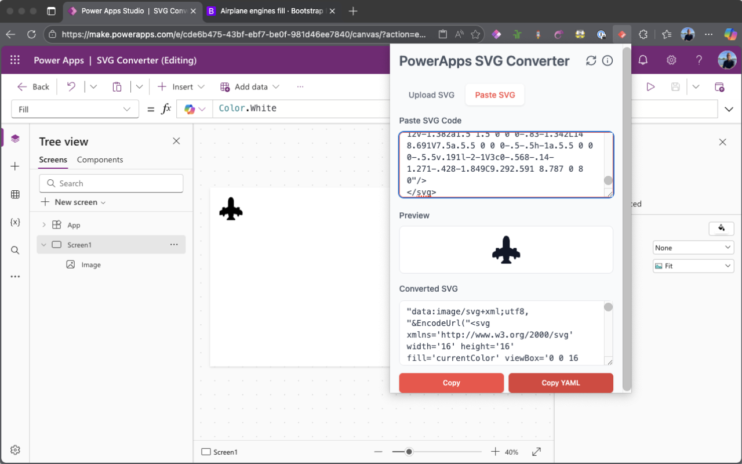Viewport: 742px width, 464px height.
Task: Open the None dropdown in properties panel
Action: pos(693,248)
